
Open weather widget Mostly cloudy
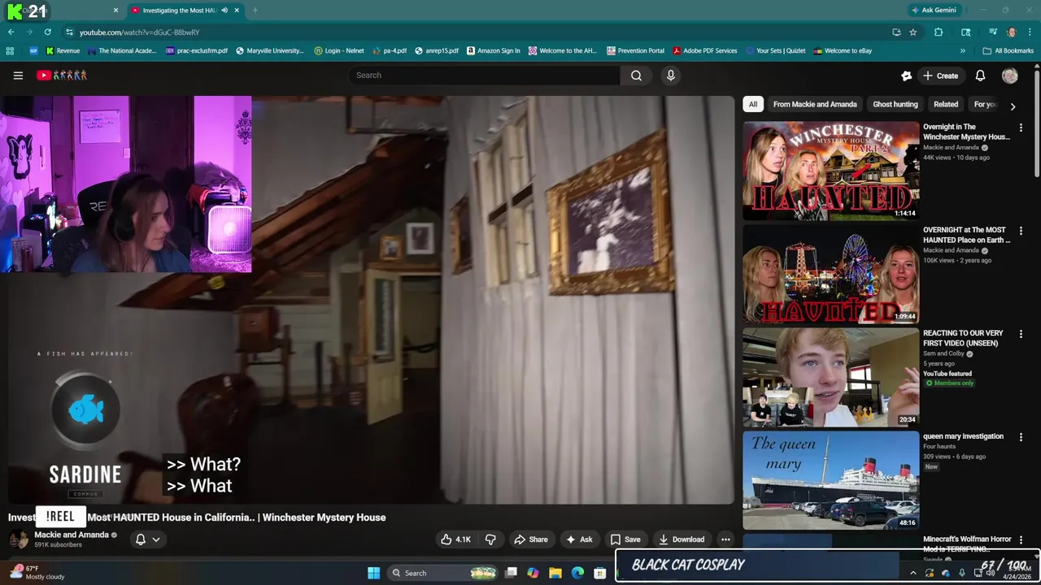(x=36, y=573)
